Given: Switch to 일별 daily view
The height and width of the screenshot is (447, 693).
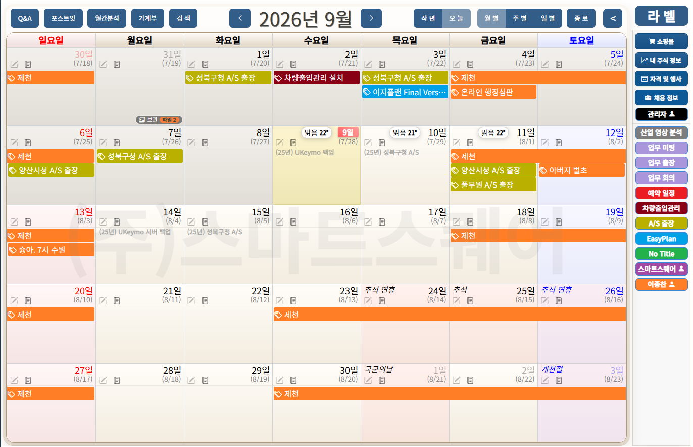Looking at the screenshot, I should [548, 18].
